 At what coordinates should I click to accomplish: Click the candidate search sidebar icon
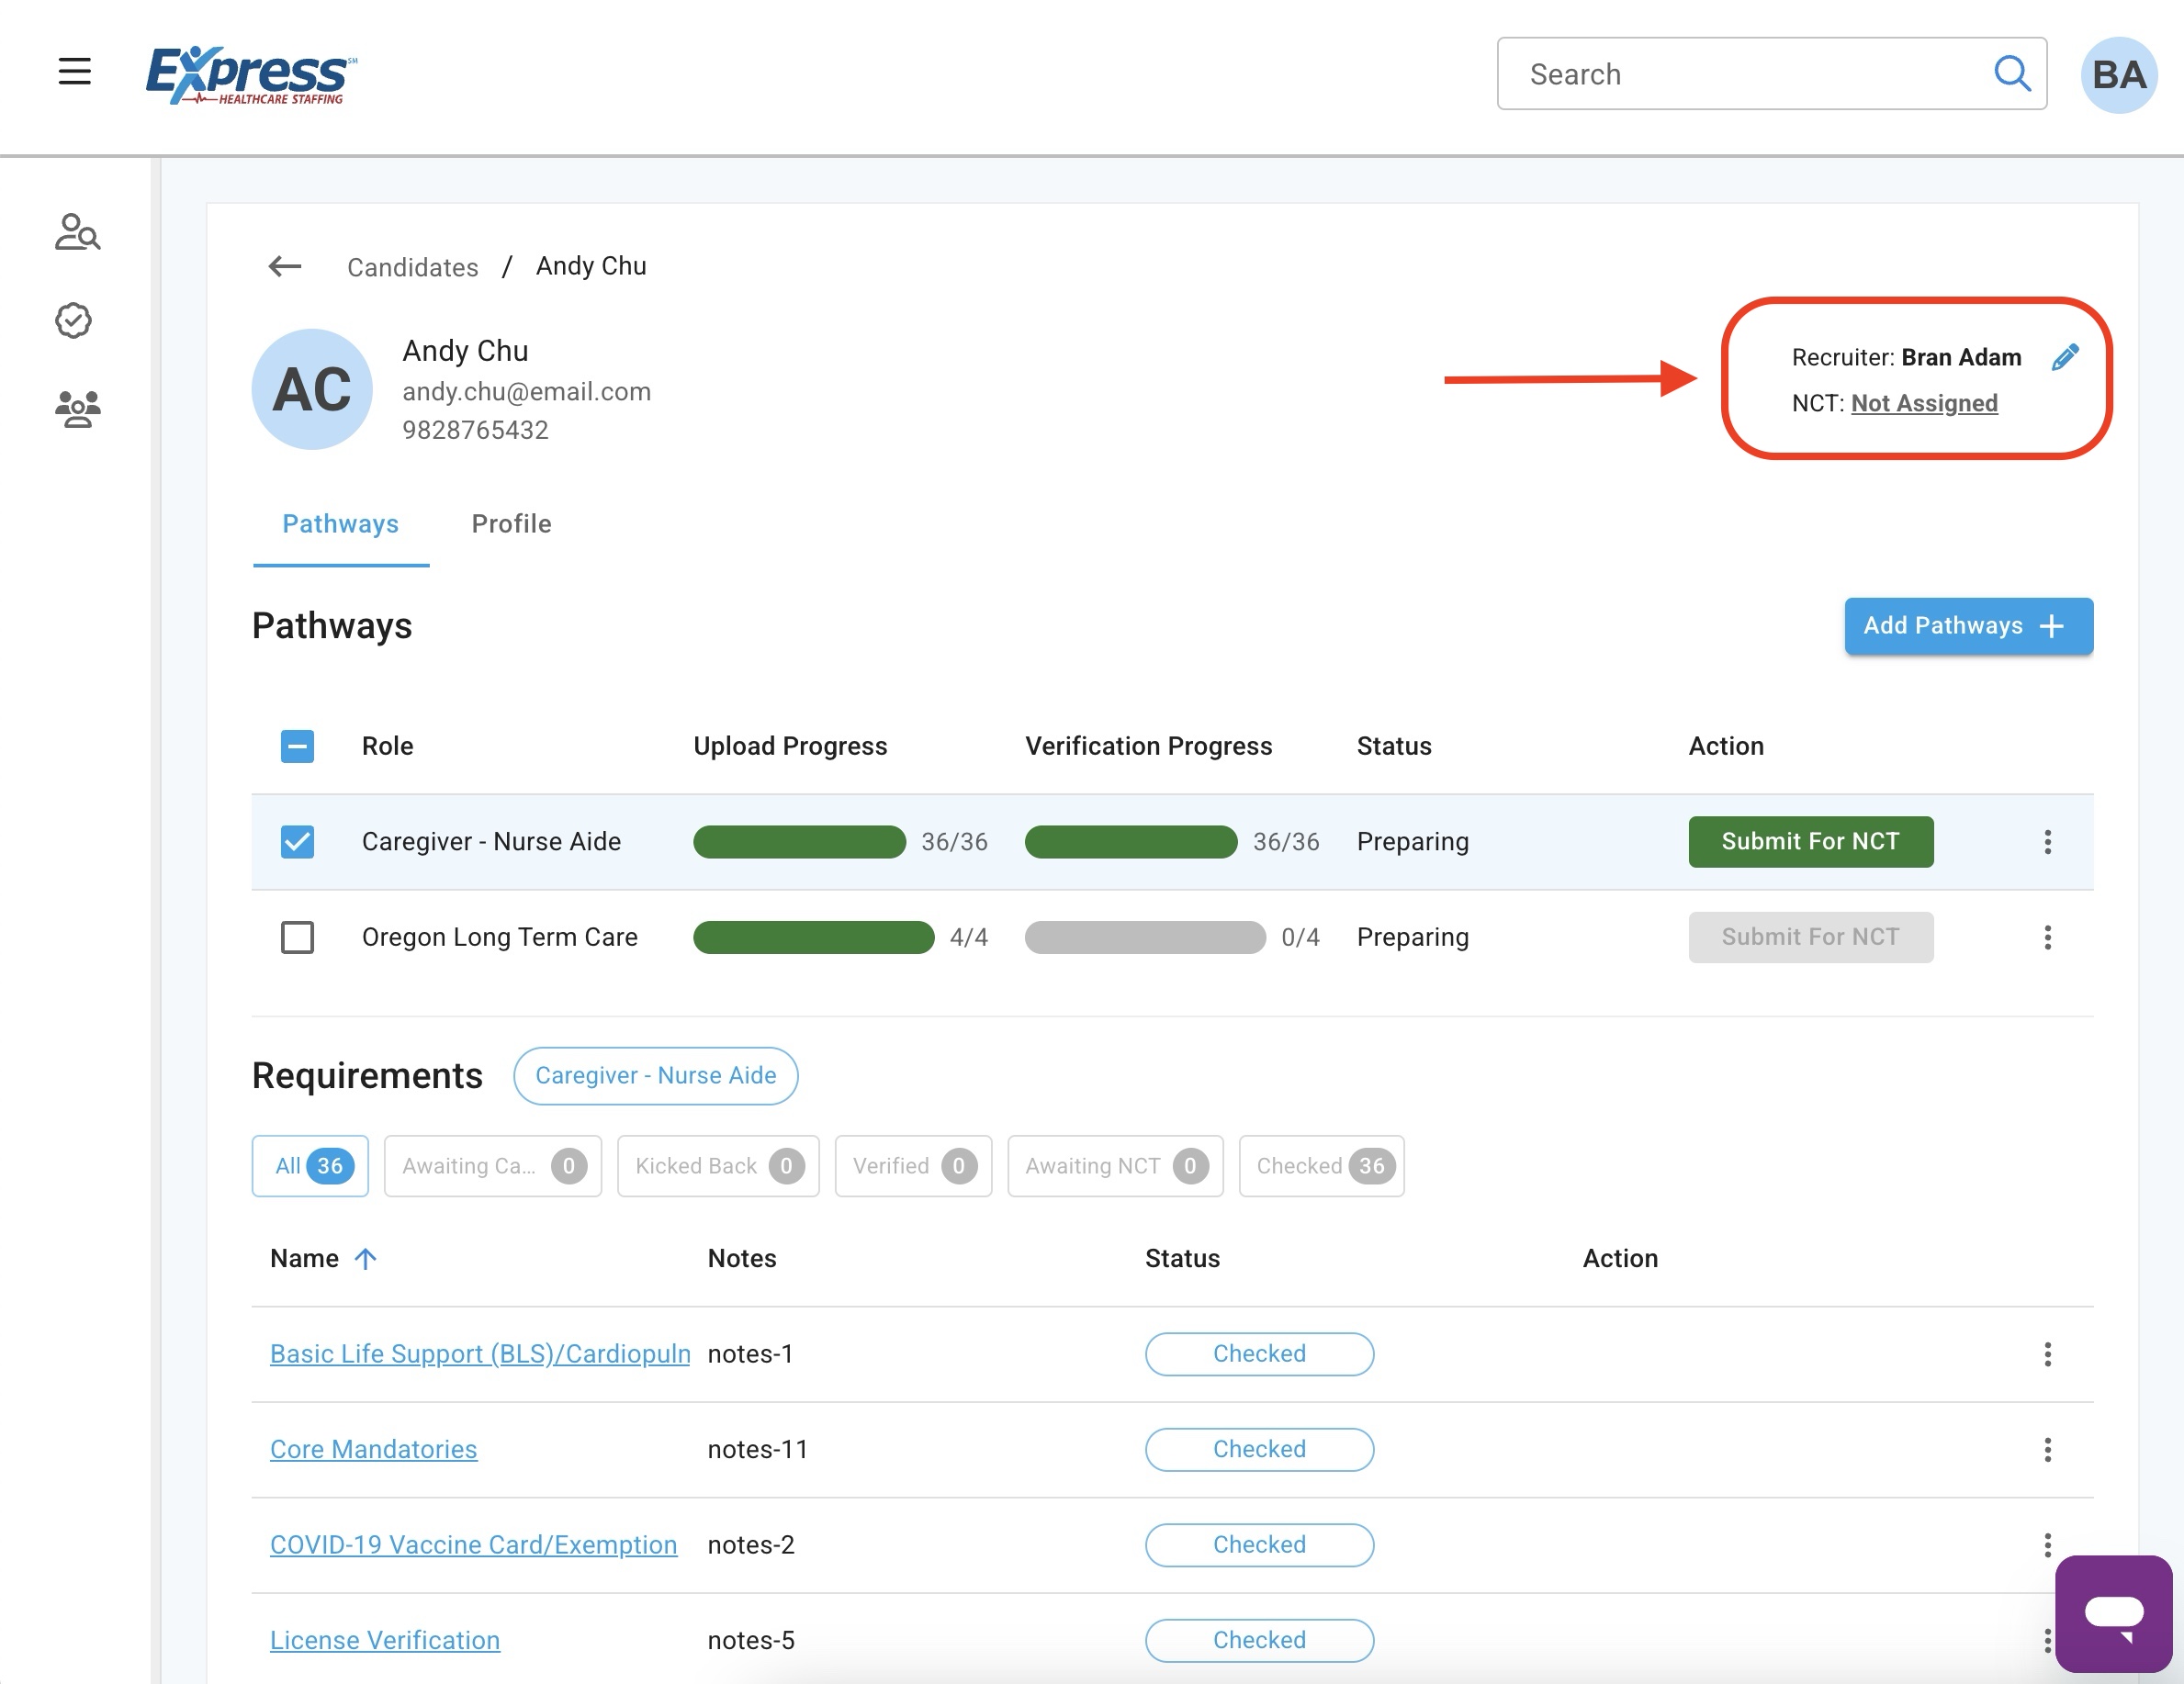click(x=77, y=232)
